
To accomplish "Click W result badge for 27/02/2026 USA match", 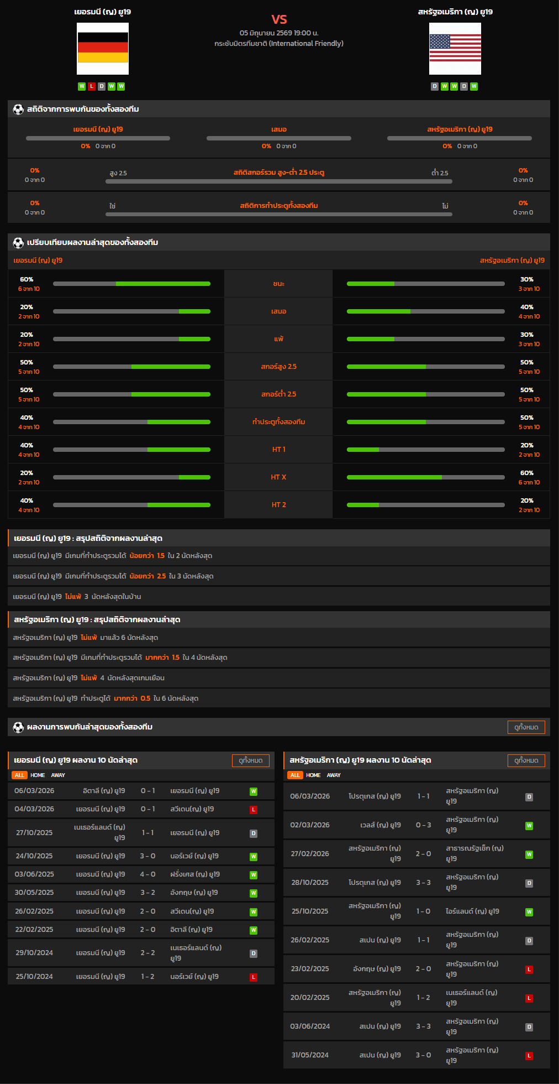I will [x=529, y=854].
